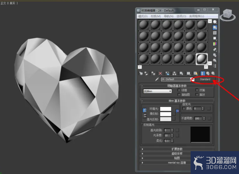Click the 不透明度 map button
239x174 pixels.
[x=209, y=118]
